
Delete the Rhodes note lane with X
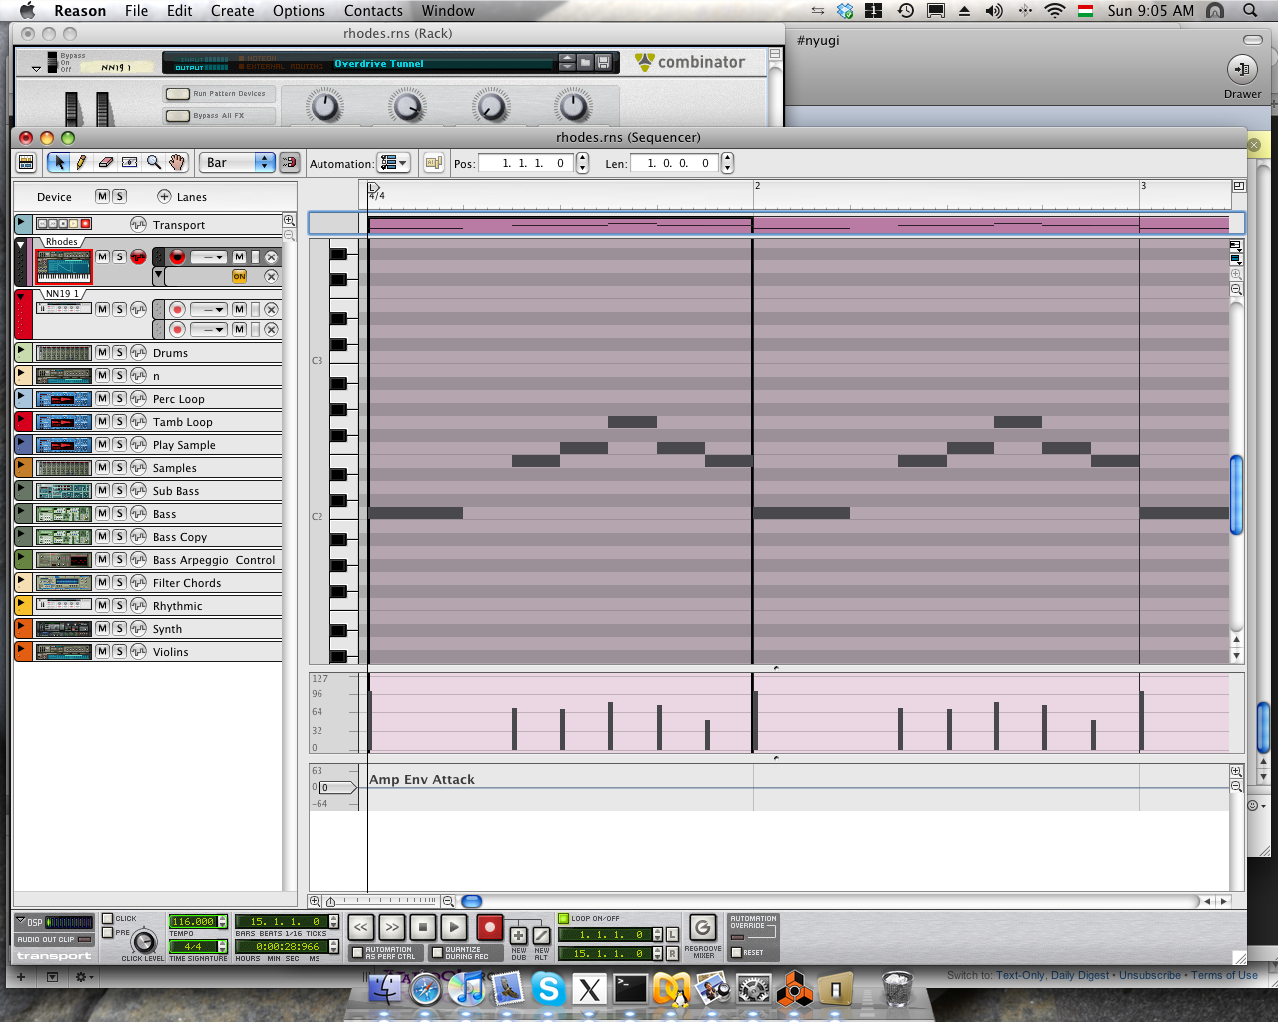(x=271, y=256)
